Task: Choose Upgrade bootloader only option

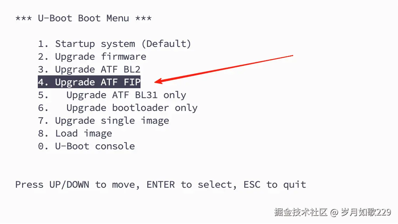Action: point(118,108)
